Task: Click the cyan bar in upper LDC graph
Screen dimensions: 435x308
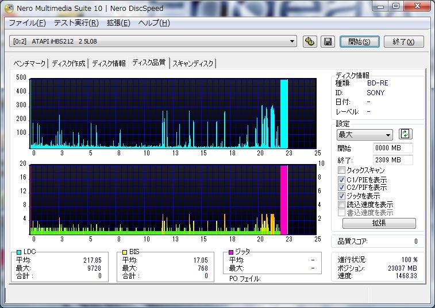Action: pos(284,114)
